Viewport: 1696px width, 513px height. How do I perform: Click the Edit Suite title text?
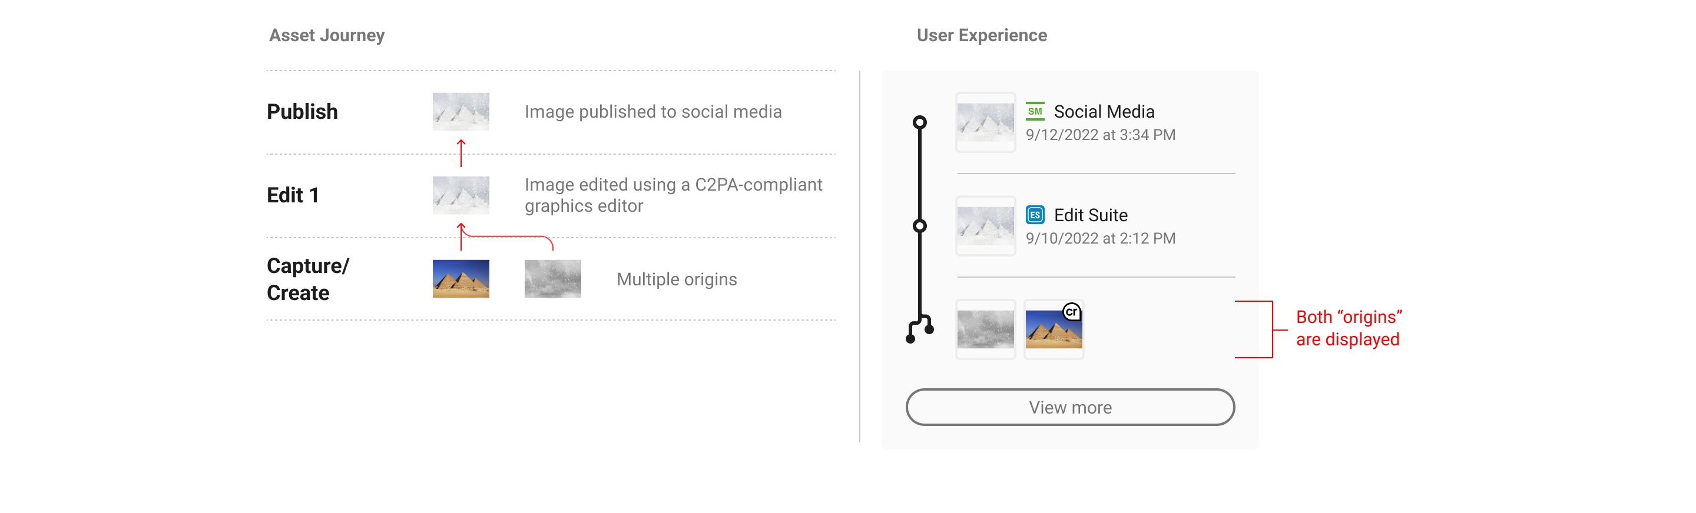[1090, 215]
